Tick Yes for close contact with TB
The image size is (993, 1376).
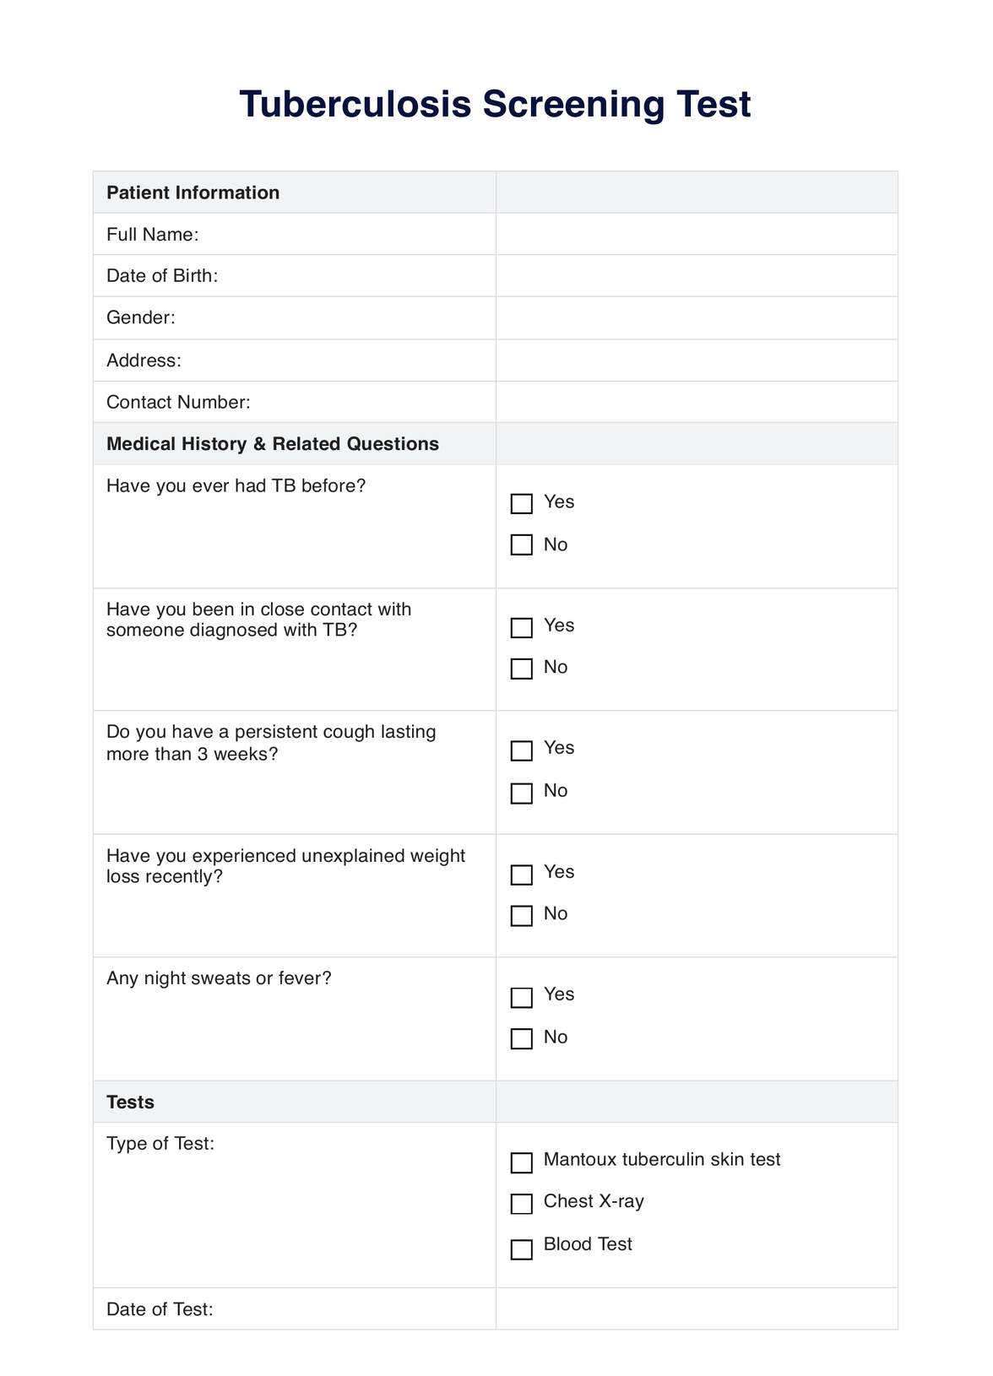coord(522,628)
